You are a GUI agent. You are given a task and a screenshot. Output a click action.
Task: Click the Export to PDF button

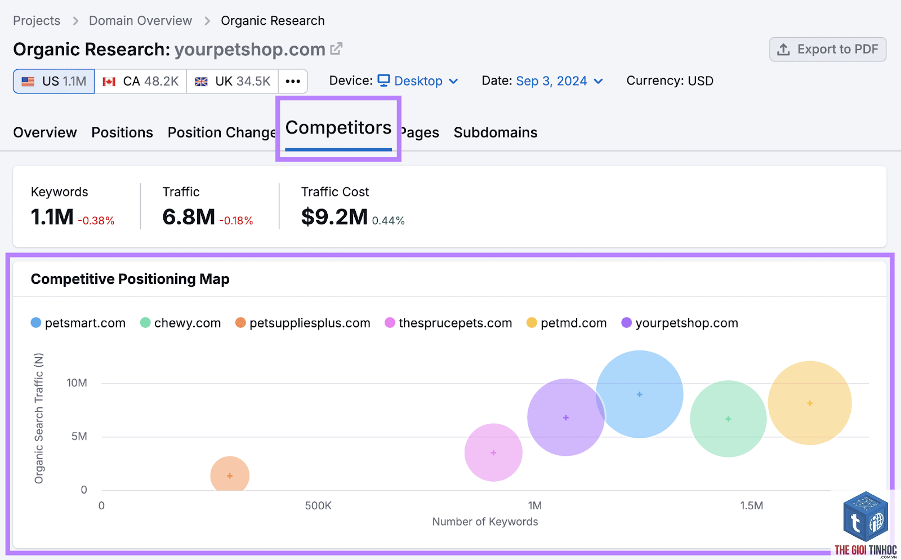(x=828, y=50)
